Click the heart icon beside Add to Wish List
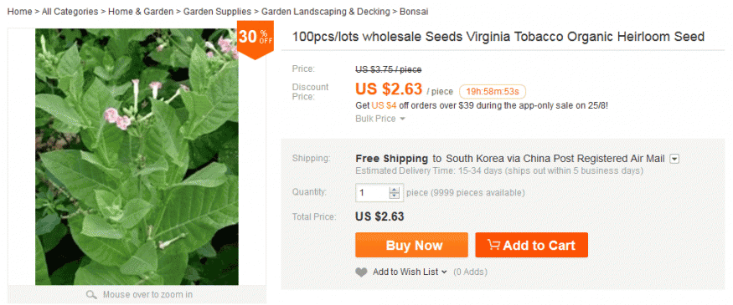The height and width of the screenshot is (305, 733). click(x=361, y=272)
